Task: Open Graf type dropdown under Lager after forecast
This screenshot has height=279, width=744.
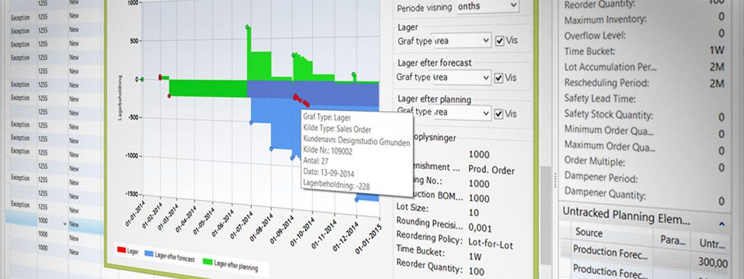Action: pos(462,77)
